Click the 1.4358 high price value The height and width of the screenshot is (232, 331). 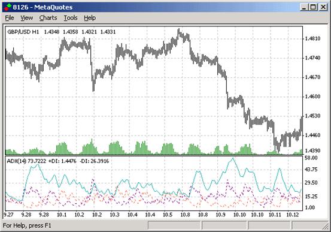[70, 32]
